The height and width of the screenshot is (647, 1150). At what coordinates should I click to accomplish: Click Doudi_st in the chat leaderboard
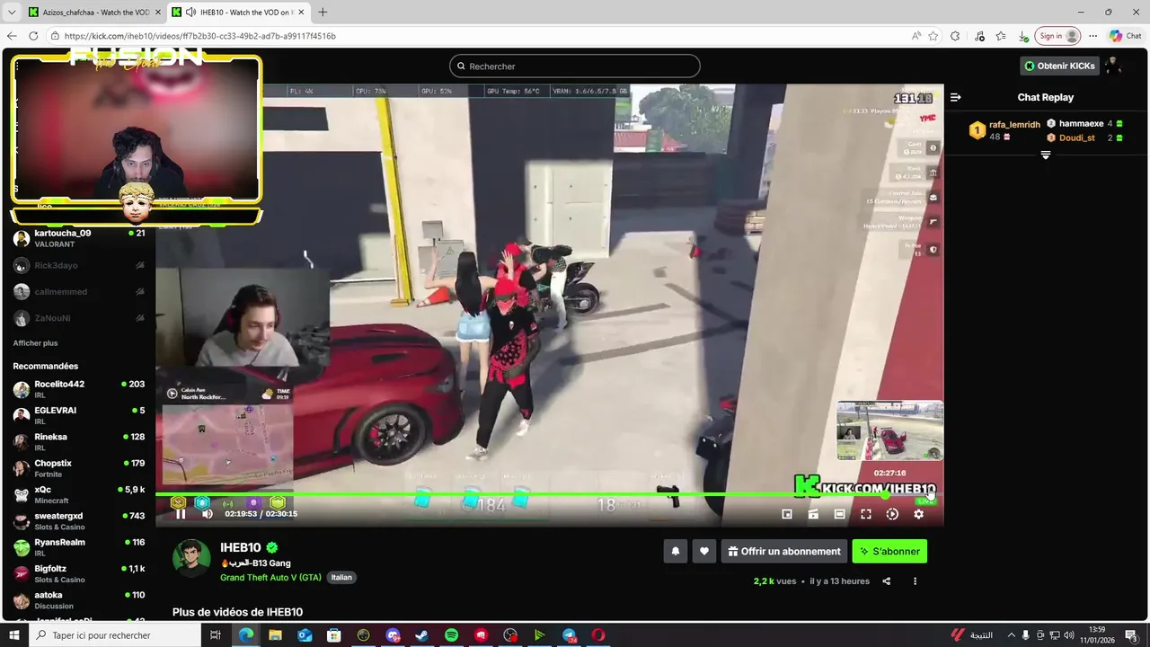point(1077,138)
